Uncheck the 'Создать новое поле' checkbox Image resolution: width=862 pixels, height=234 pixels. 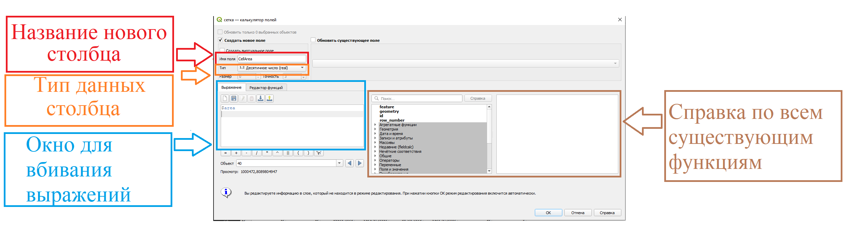(x=220, y=40)
